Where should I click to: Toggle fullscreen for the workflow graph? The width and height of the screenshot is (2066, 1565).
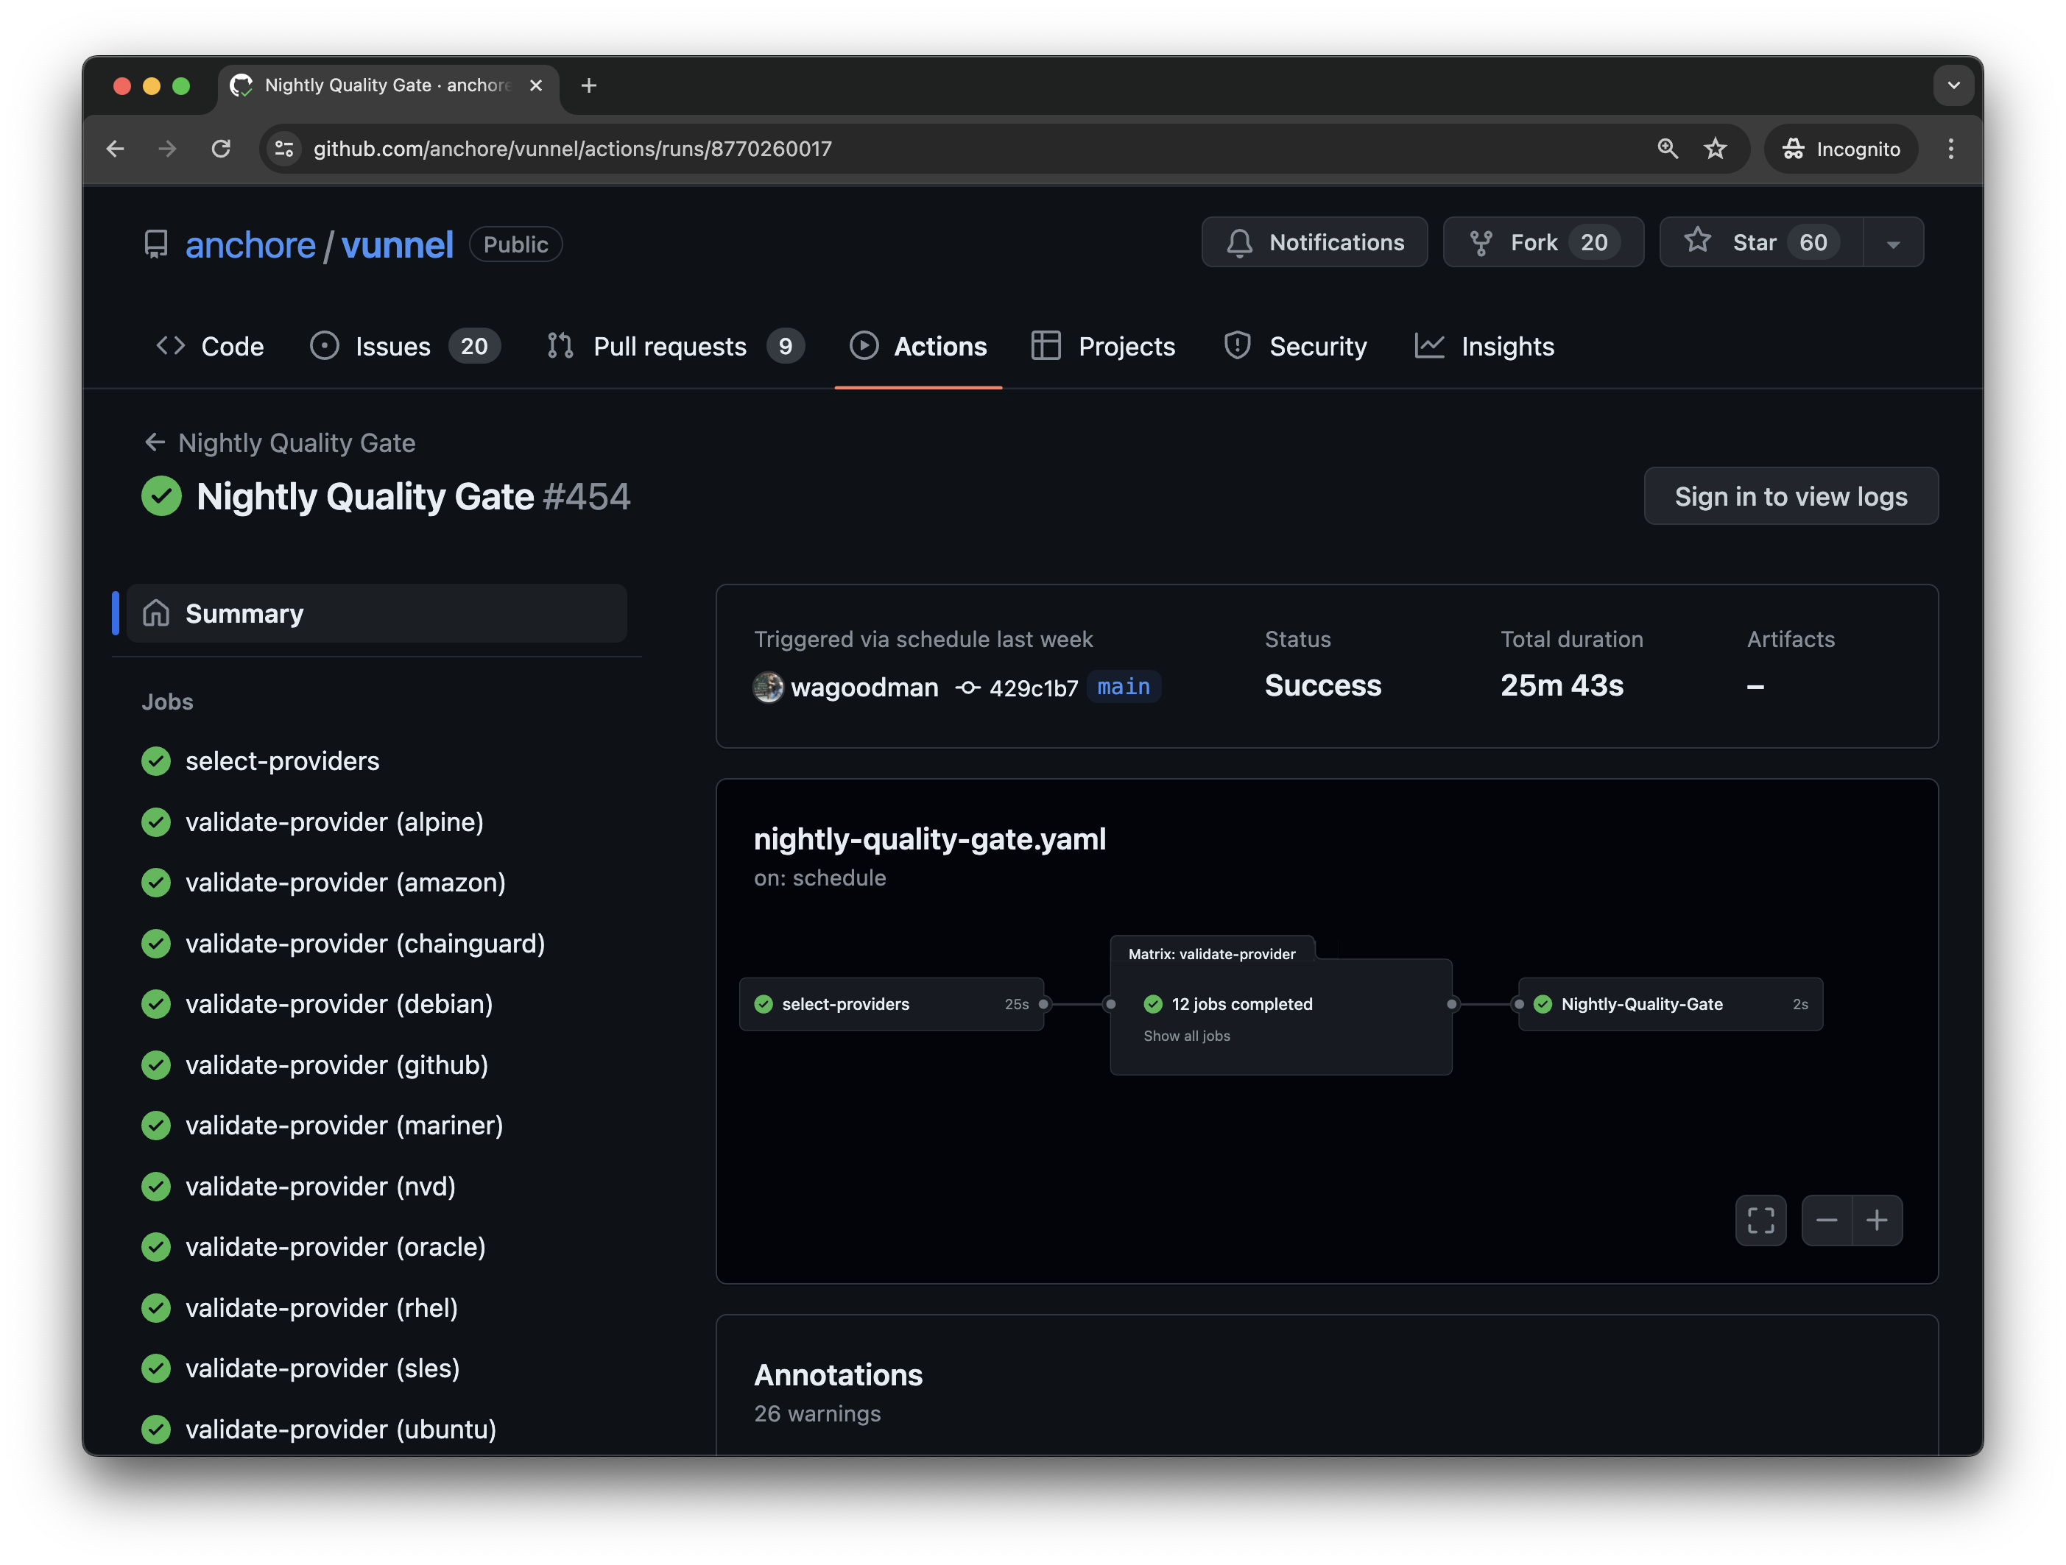(1761, 1220)
